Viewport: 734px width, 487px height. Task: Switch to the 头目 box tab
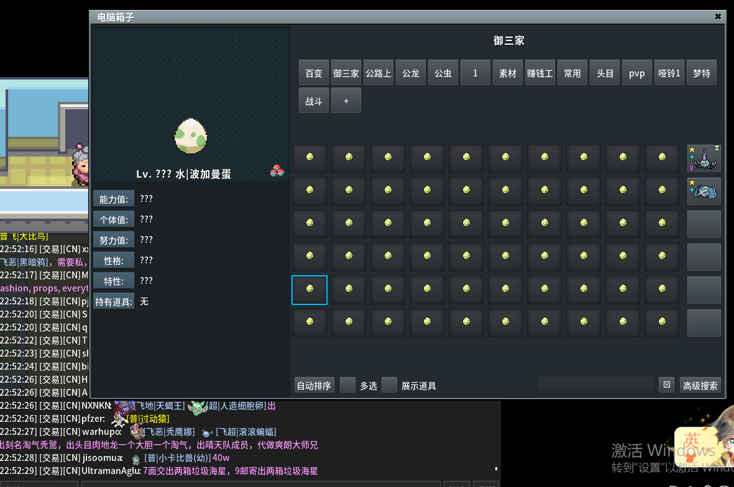605,73
